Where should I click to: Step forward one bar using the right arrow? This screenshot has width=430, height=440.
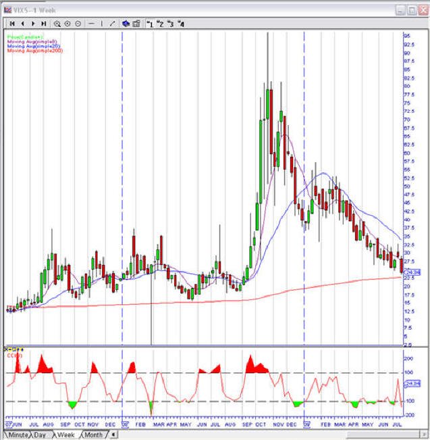click(33, 24)
